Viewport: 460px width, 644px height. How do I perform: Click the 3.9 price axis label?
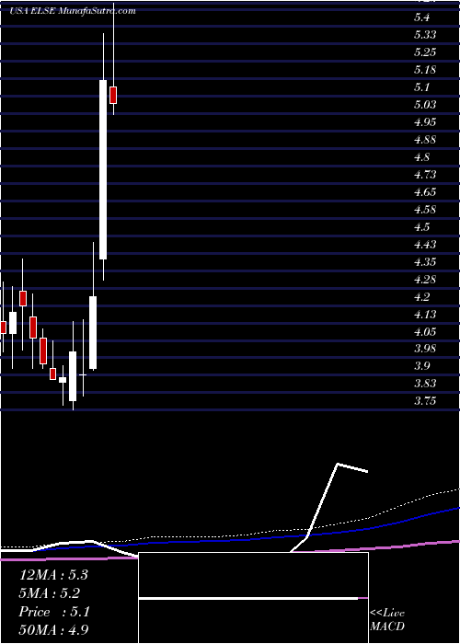tap(422, 366)
